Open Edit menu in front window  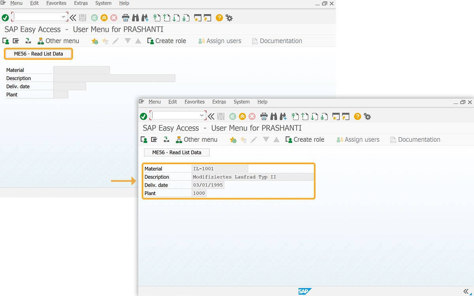pos(173,102)
